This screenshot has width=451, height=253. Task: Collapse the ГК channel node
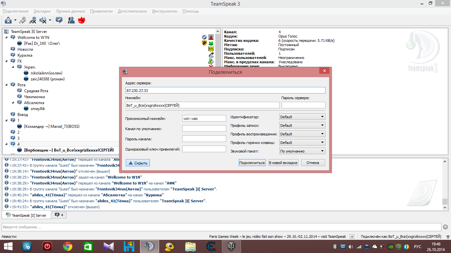[6, 61]
